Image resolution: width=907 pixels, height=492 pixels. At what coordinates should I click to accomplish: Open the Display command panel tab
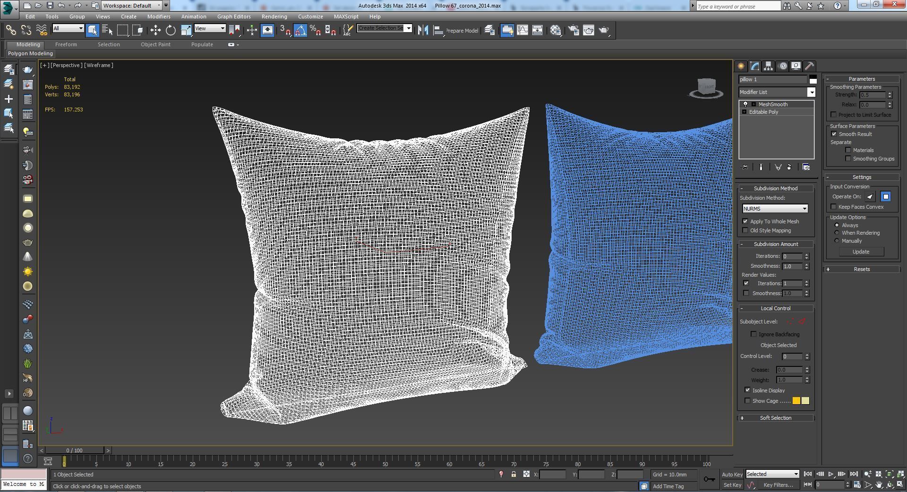pyautogui.click(x=796, y=66)
